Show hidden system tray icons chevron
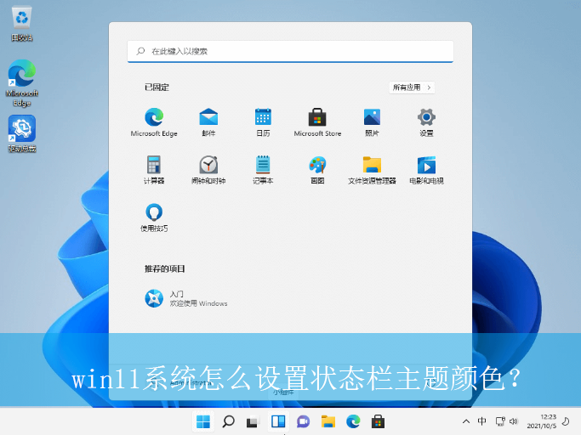 [466, 421]
